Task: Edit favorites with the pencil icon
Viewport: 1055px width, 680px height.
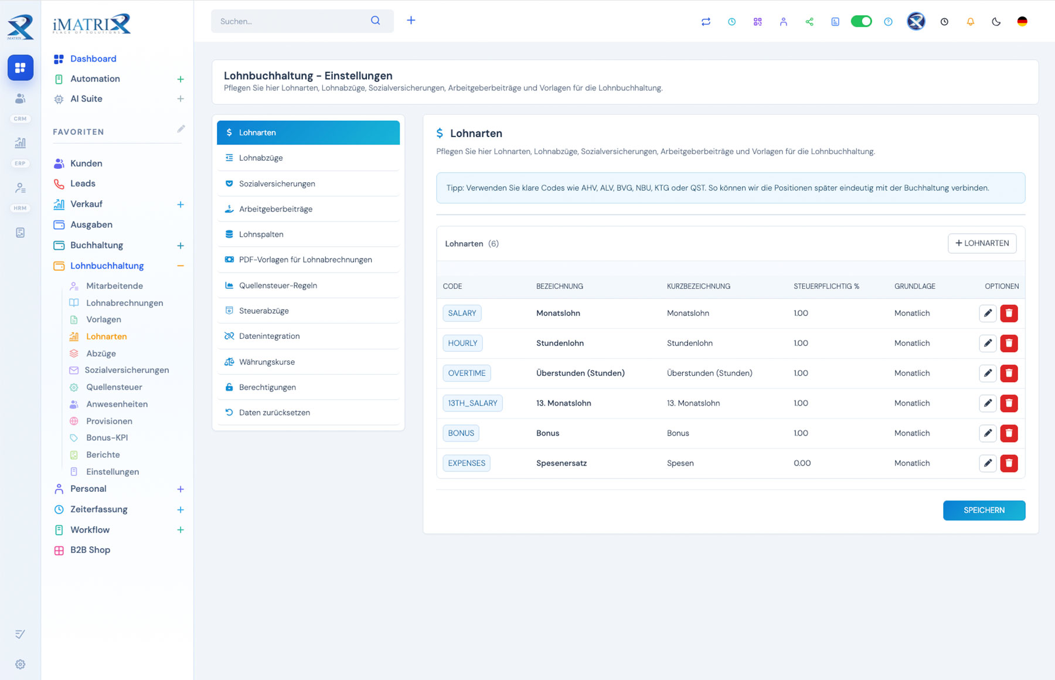Action: 181,129
